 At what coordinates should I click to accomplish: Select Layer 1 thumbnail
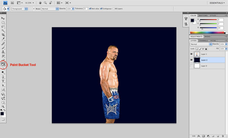pos(197,54)
